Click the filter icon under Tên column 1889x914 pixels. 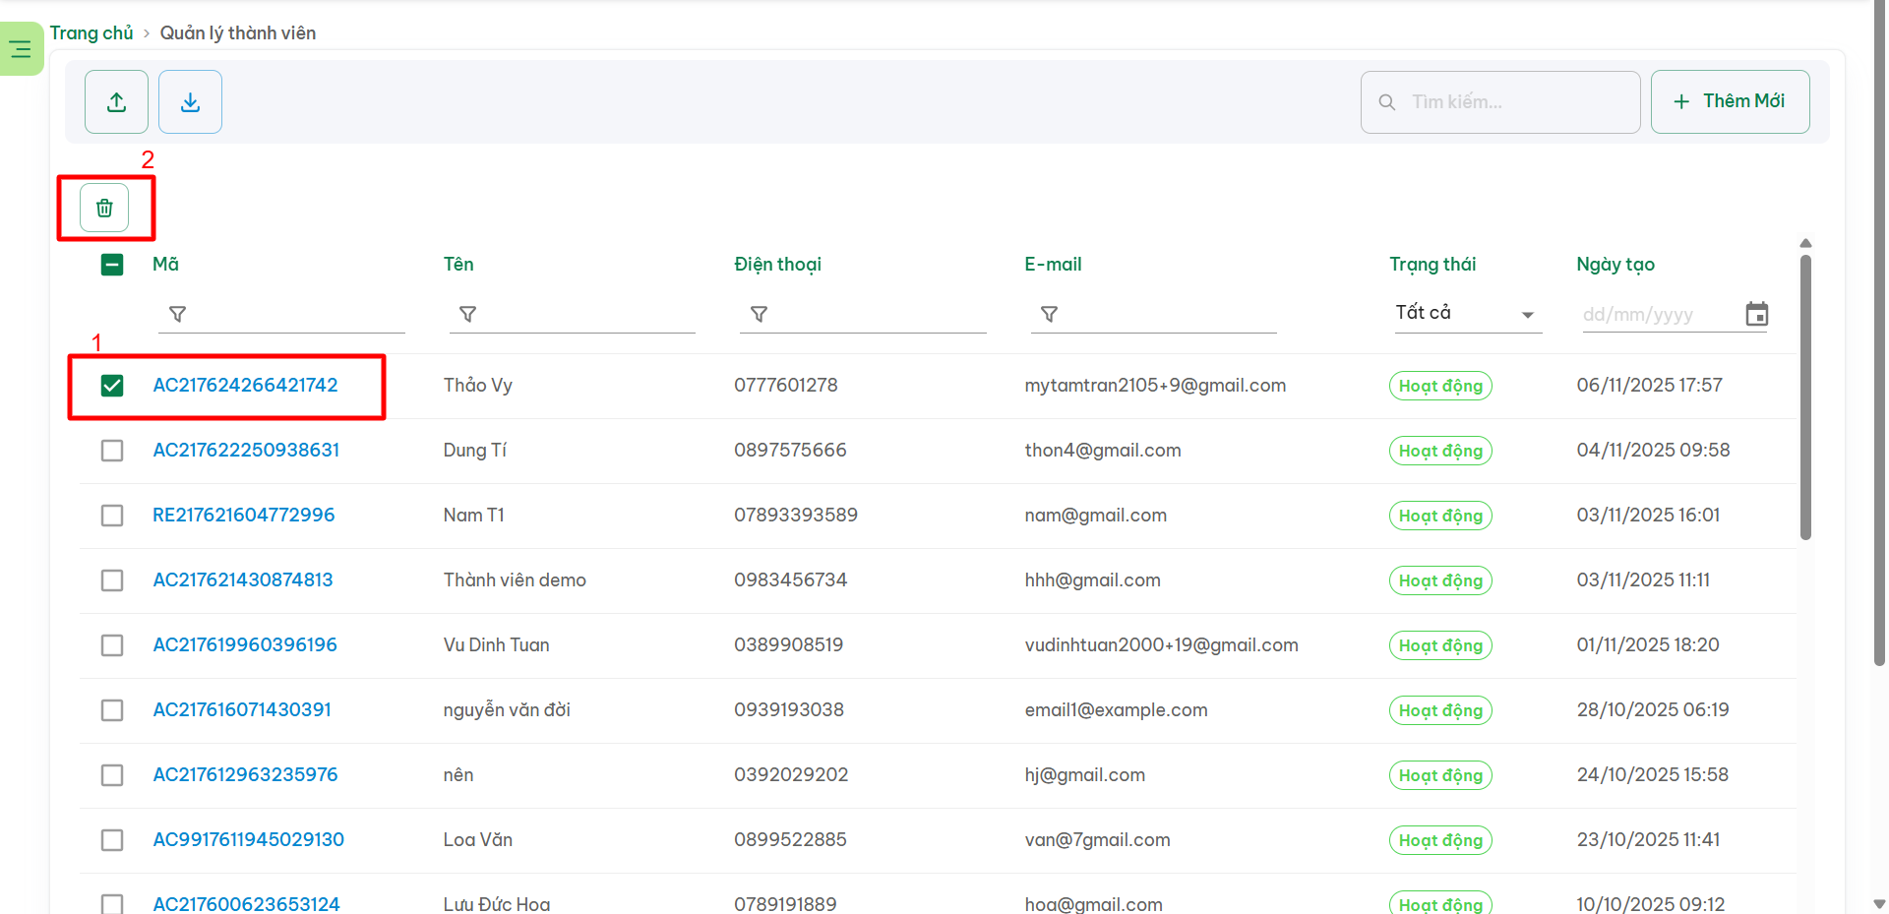[x=468, y=314]
